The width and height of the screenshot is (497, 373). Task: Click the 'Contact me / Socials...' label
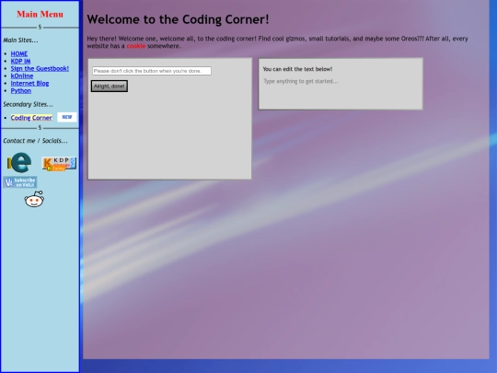35,141
